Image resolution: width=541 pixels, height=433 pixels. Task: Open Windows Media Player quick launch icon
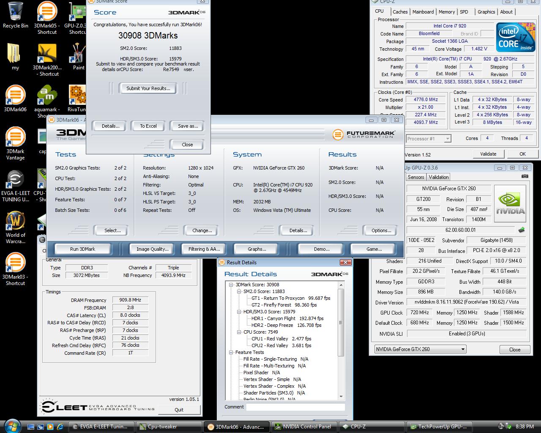[50, 427]
